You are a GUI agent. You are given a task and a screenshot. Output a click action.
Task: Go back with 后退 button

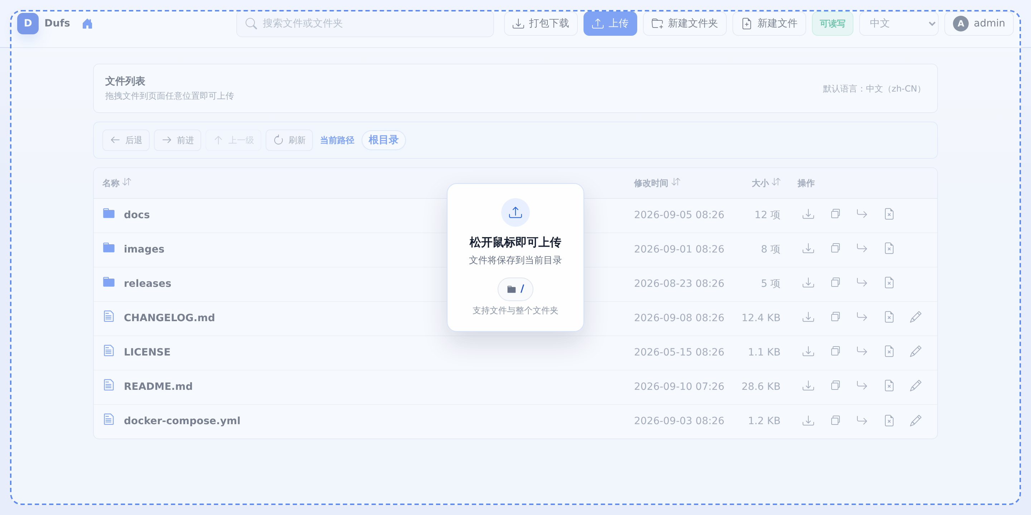click(126, 140)
